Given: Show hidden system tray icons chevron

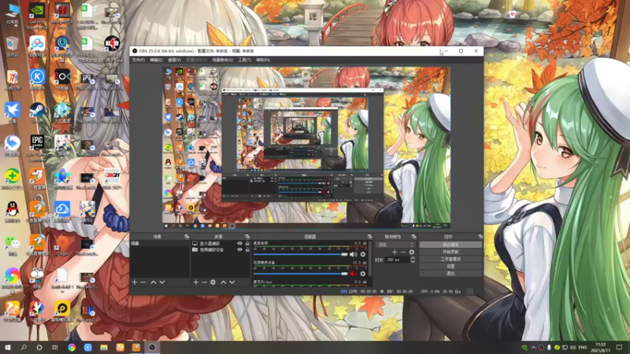Looking at the screenshot, I should [x=533, y=348].
